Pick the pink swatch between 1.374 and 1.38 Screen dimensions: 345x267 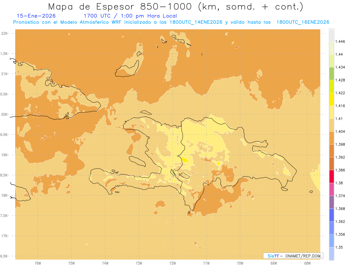pos(331,189)
